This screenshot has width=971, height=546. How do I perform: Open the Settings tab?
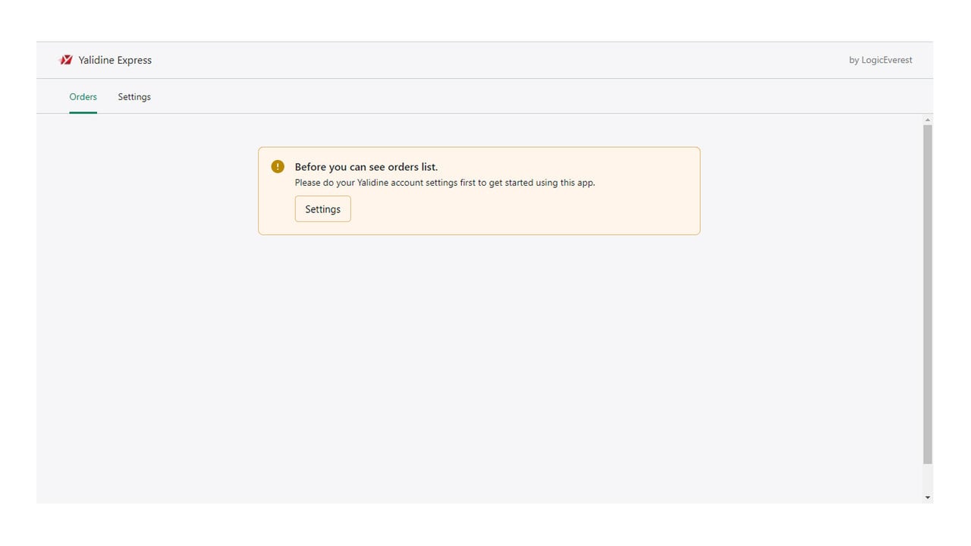(134, 97)
